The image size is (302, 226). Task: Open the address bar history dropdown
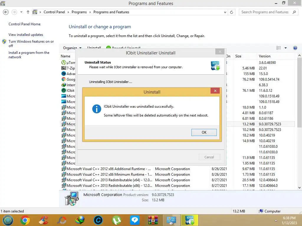click(x=225, y=12)
